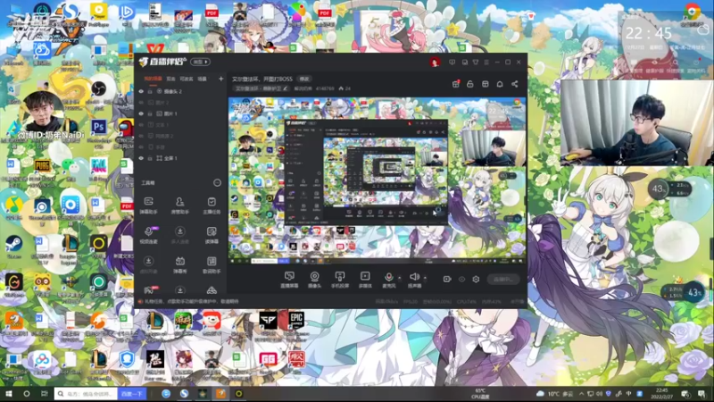Viewport: 714px width, 402px height.
Task: Click the 直播中 live status button
Action: 502,279
